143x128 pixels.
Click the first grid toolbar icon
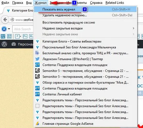[x=3, y=36]
